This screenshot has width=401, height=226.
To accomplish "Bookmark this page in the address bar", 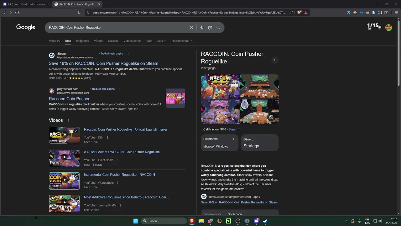I will click(80, 13).
